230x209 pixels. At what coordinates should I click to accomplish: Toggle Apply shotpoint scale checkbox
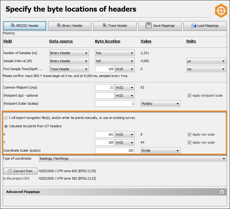tap(189, 96)
